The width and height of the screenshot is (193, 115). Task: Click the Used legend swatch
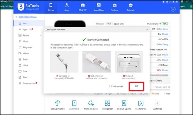click(153, 93)
